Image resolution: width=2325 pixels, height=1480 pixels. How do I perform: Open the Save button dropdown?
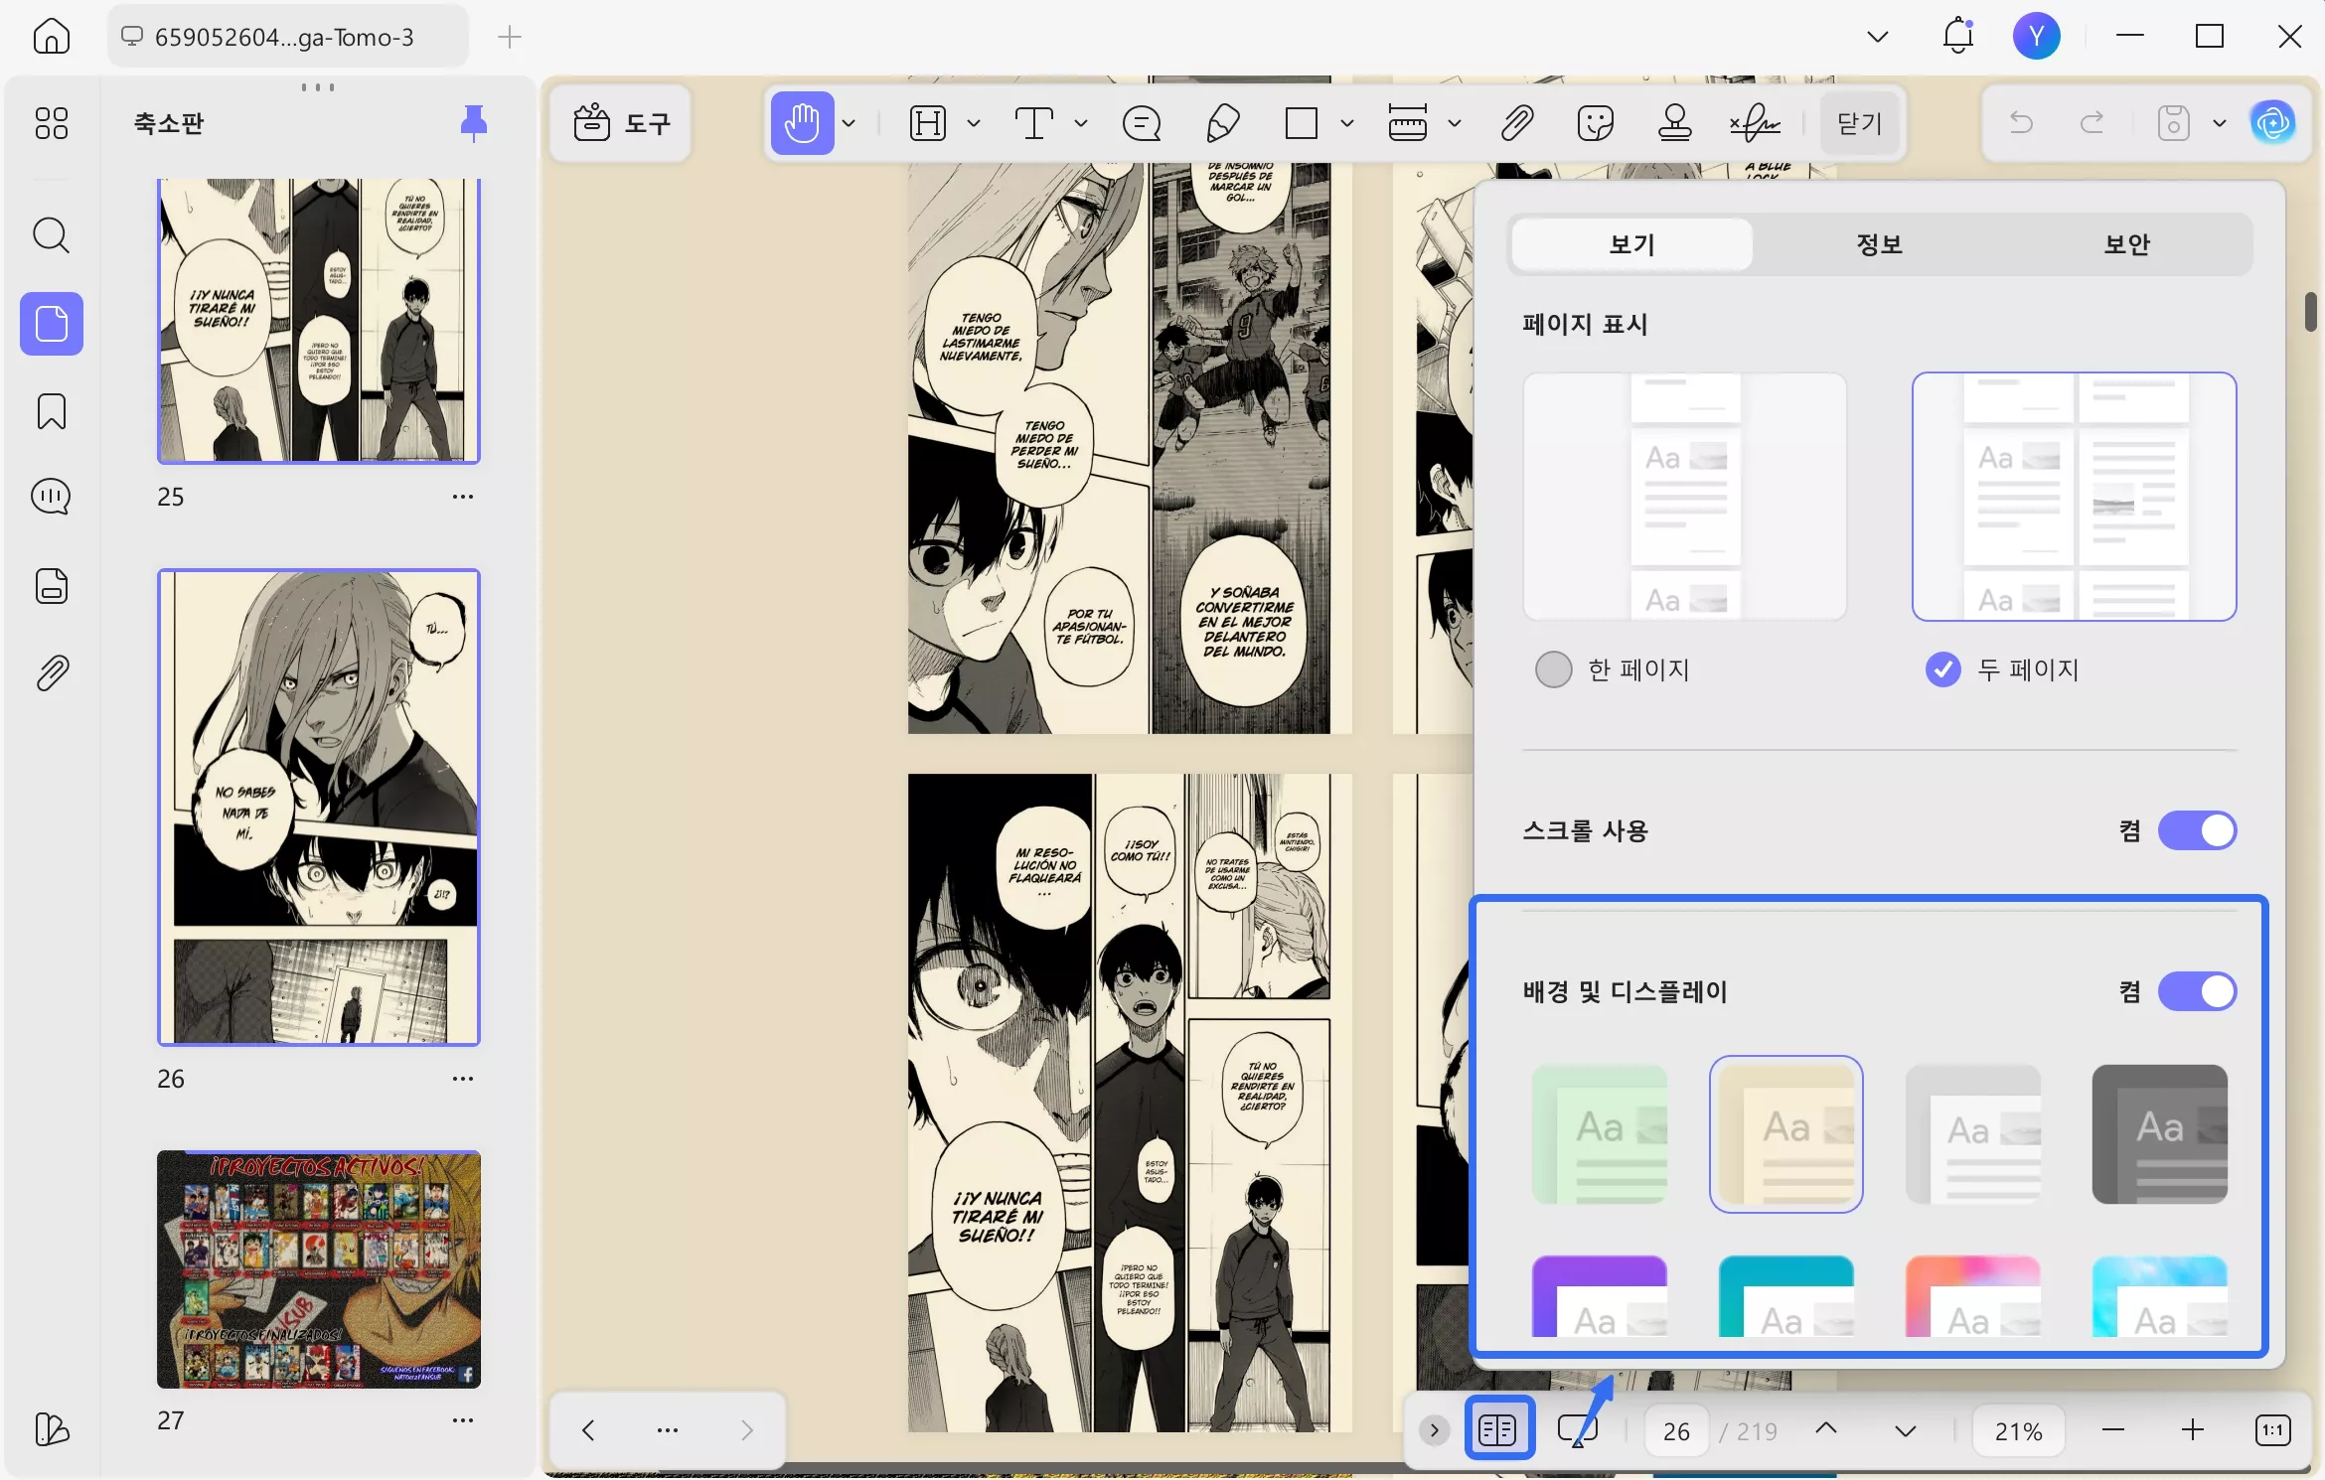[2221, 122]
